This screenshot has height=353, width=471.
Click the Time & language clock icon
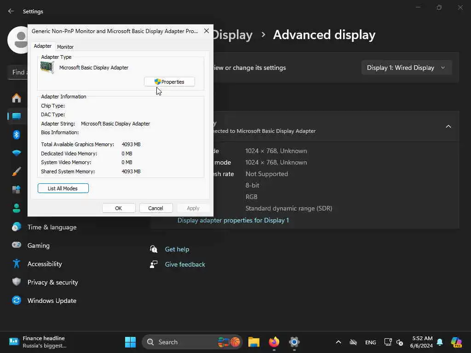pos(17,227)
